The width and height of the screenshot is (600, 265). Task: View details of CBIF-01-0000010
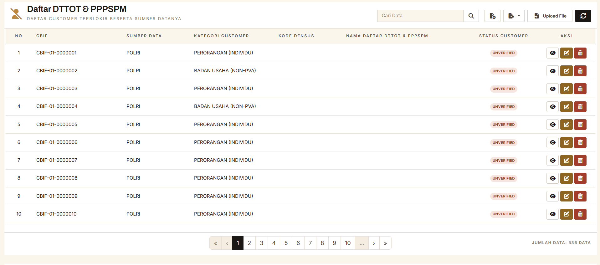point(553,214)
